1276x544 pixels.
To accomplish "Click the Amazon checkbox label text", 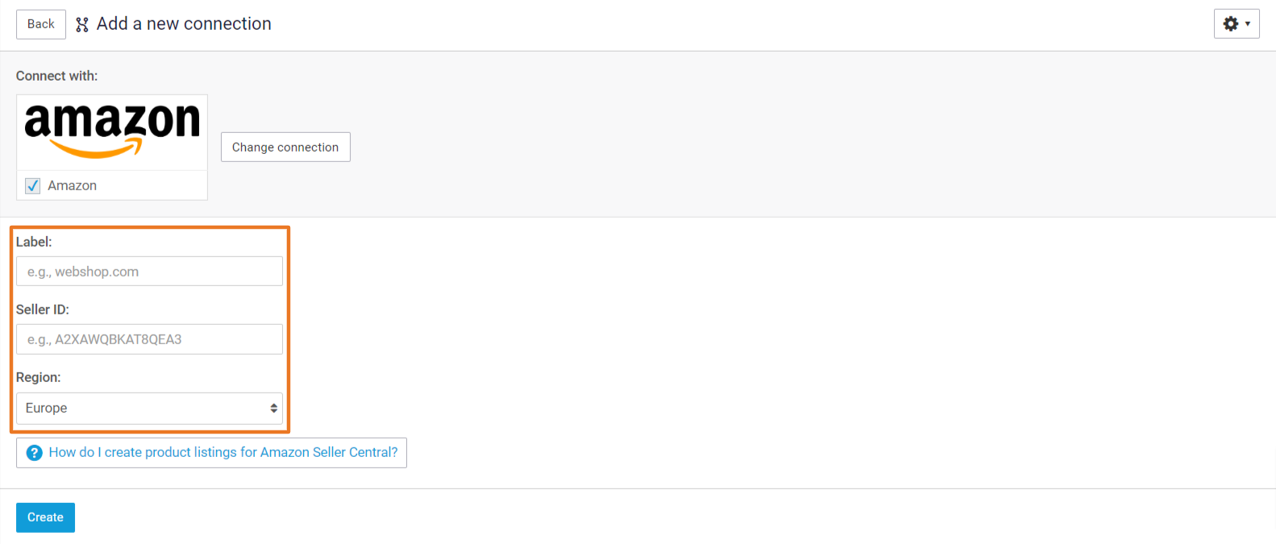I will 72,185.
